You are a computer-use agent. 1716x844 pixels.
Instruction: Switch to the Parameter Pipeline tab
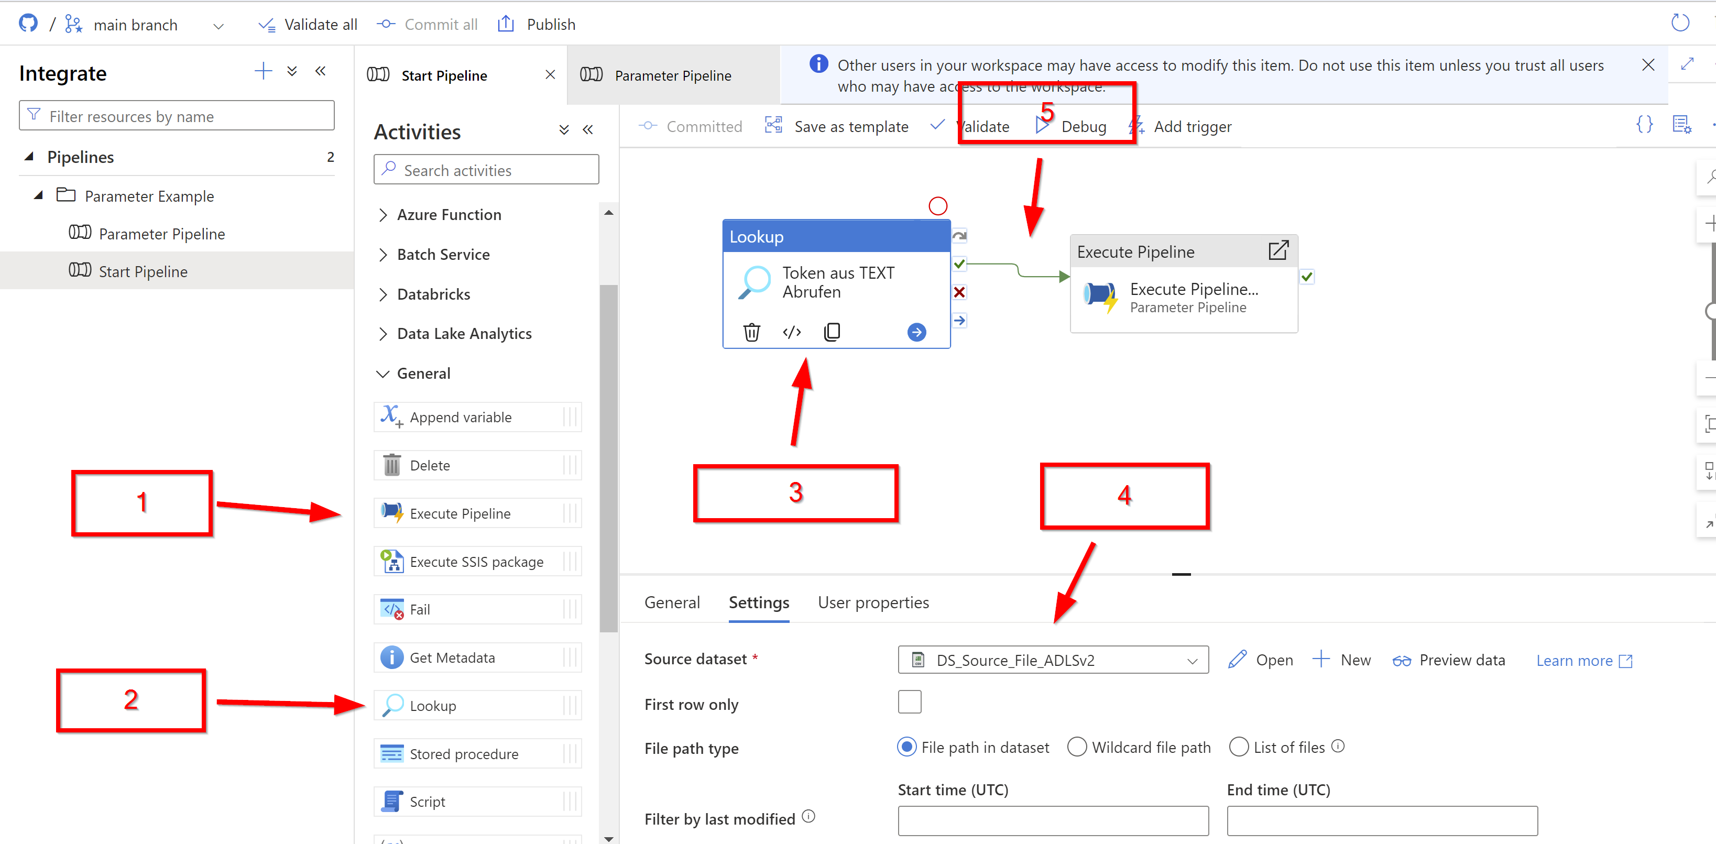pyautogui.click(x=673, y=75)
